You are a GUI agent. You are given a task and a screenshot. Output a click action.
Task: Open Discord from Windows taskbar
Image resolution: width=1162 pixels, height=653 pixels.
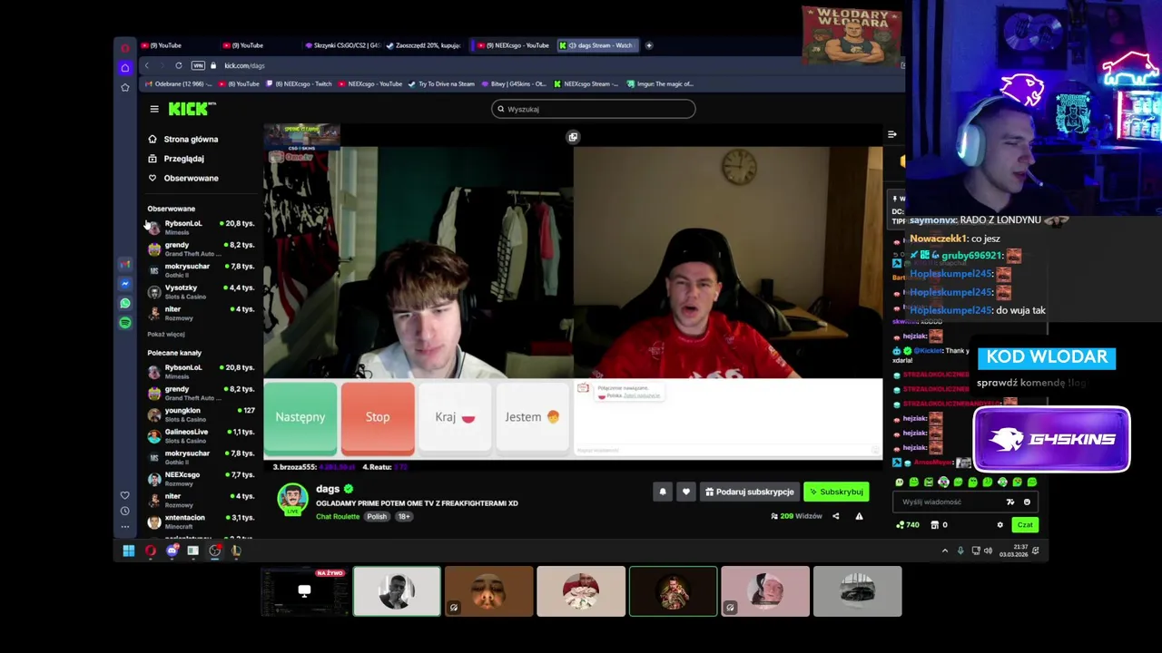pos(172,551)
